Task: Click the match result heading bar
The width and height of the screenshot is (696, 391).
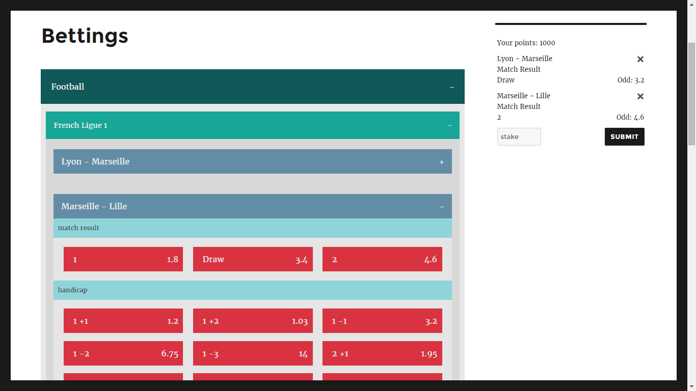Action: coord(253,228)
